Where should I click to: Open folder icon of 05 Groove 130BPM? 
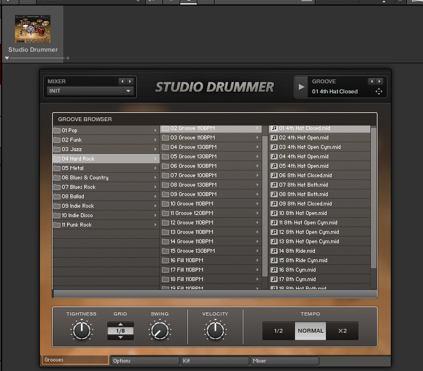(x=165, y=157)
